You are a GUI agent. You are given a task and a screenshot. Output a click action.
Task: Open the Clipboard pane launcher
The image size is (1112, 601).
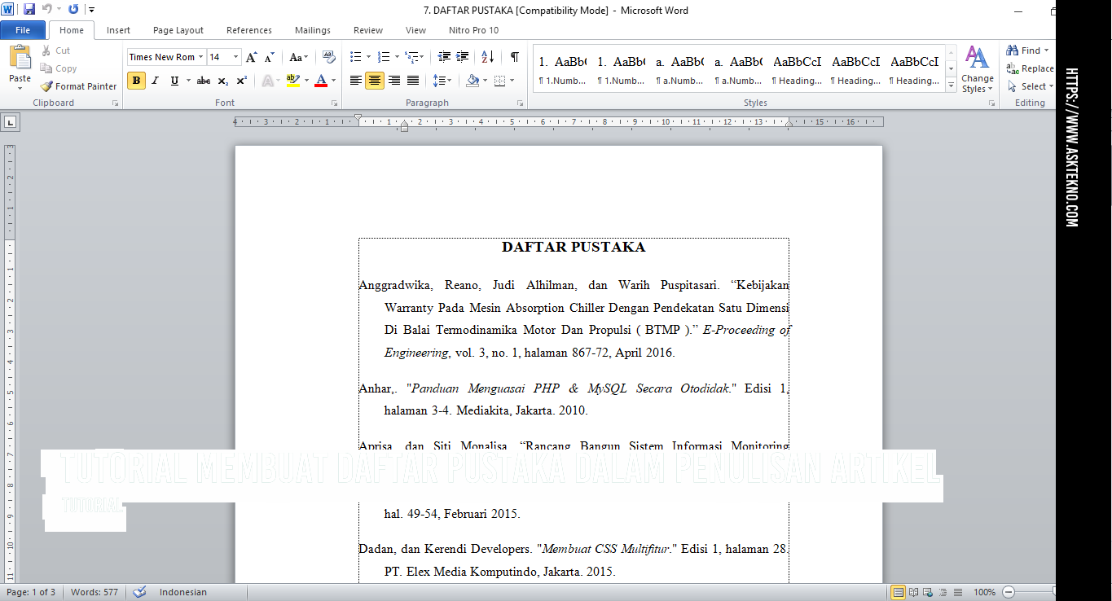(115, 103)
